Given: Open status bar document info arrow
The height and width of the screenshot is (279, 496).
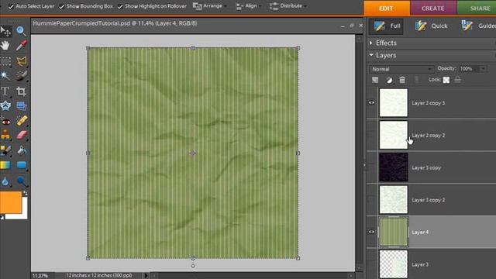Looking at the screenshot, I should (146, 276).
